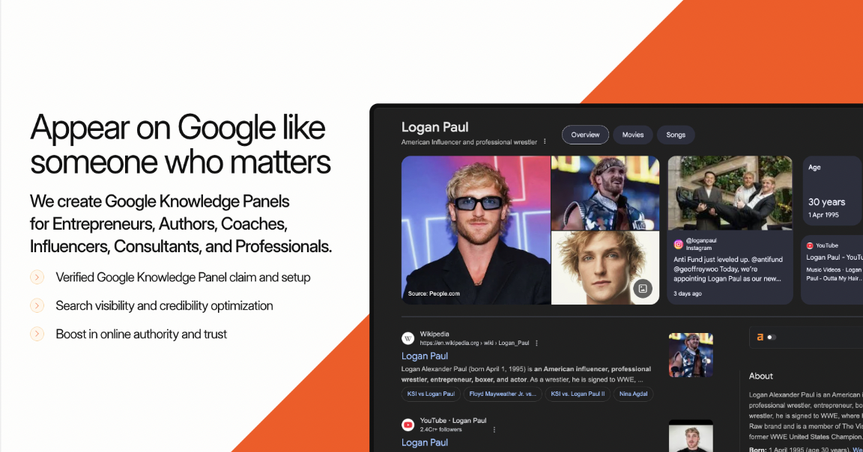
Task: Click the '3 days ago' timestamp
Action: point(688,293)
